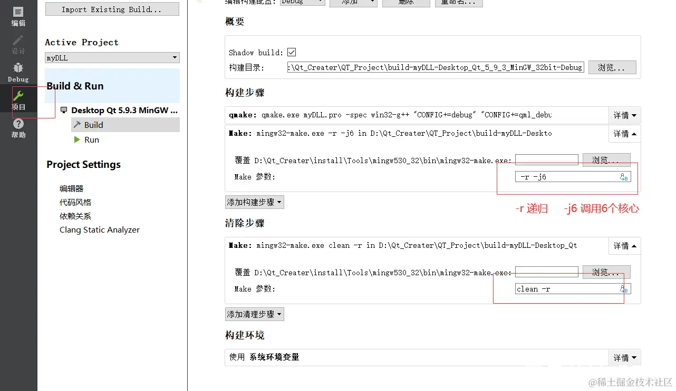Collapse 详情 for the make clean step

click(x=625, y=246)
